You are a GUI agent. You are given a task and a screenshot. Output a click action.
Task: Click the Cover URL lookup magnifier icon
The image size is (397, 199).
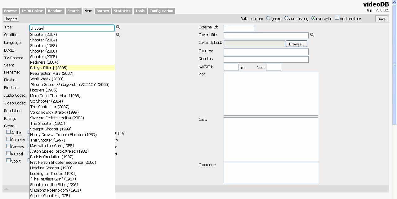click(312, 35)
